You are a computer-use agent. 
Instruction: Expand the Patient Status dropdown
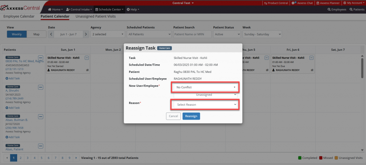(x=227, y=34)
